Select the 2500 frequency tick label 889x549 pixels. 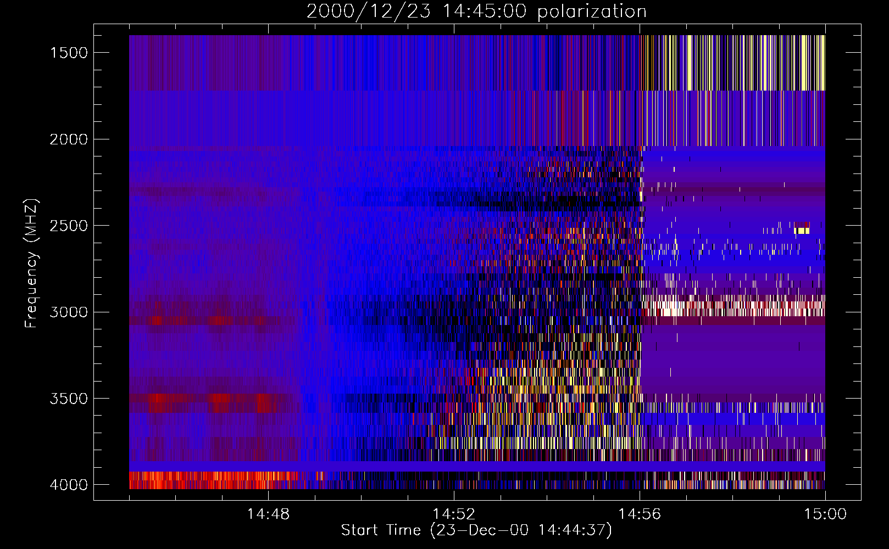point(69,226)
